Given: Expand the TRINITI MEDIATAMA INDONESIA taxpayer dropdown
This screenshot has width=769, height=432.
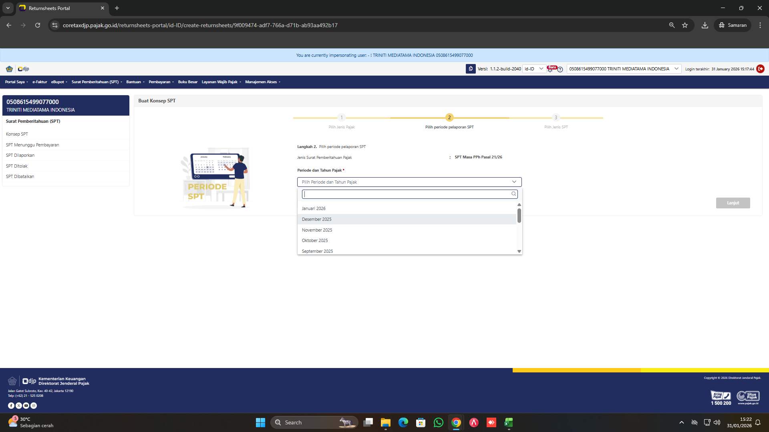Looking at the screenshot, I should click(676, 69).
